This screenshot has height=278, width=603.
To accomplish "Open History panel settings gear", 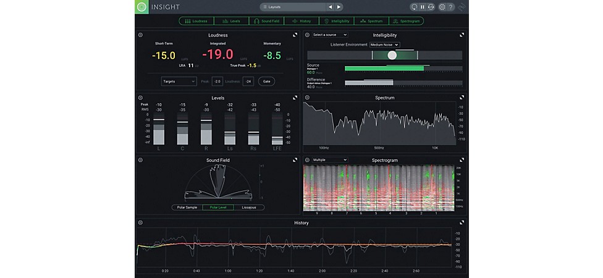I will click(x=140, y=222).
